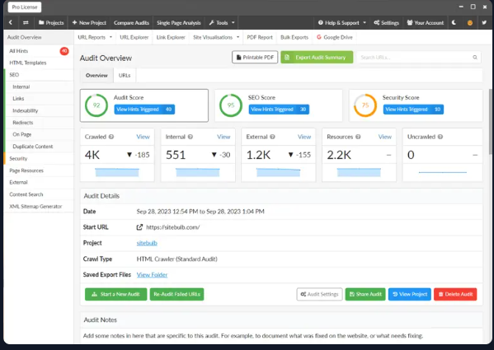This screenshot has height=350, width=494.
Task: View SEO Score hints triggered 30
Action: pos(279,110)
